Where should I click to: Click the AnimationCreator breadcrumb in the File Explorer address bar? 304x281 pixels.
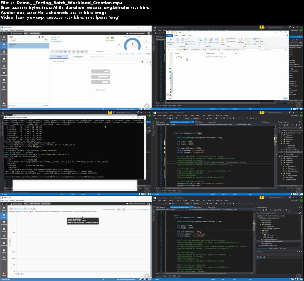pos(214,50)
